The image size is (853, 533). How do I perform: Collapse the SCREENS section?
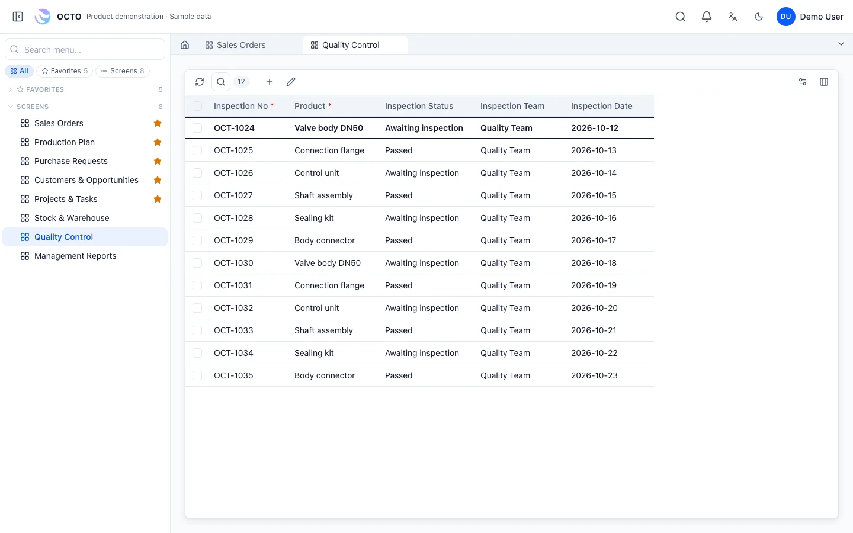[x=11, y=107]
